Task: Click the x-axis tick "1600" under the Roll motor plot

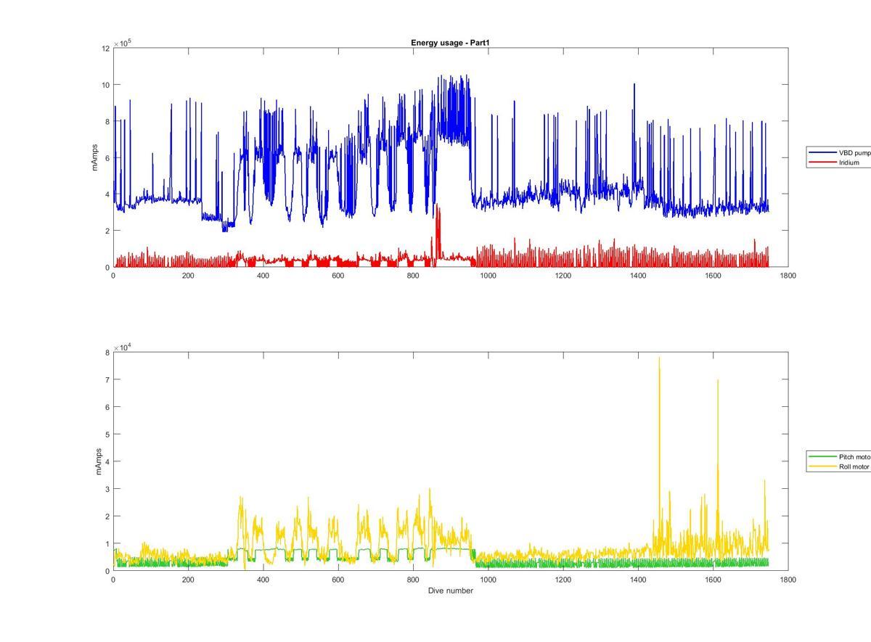Action: tap(713, 580)
